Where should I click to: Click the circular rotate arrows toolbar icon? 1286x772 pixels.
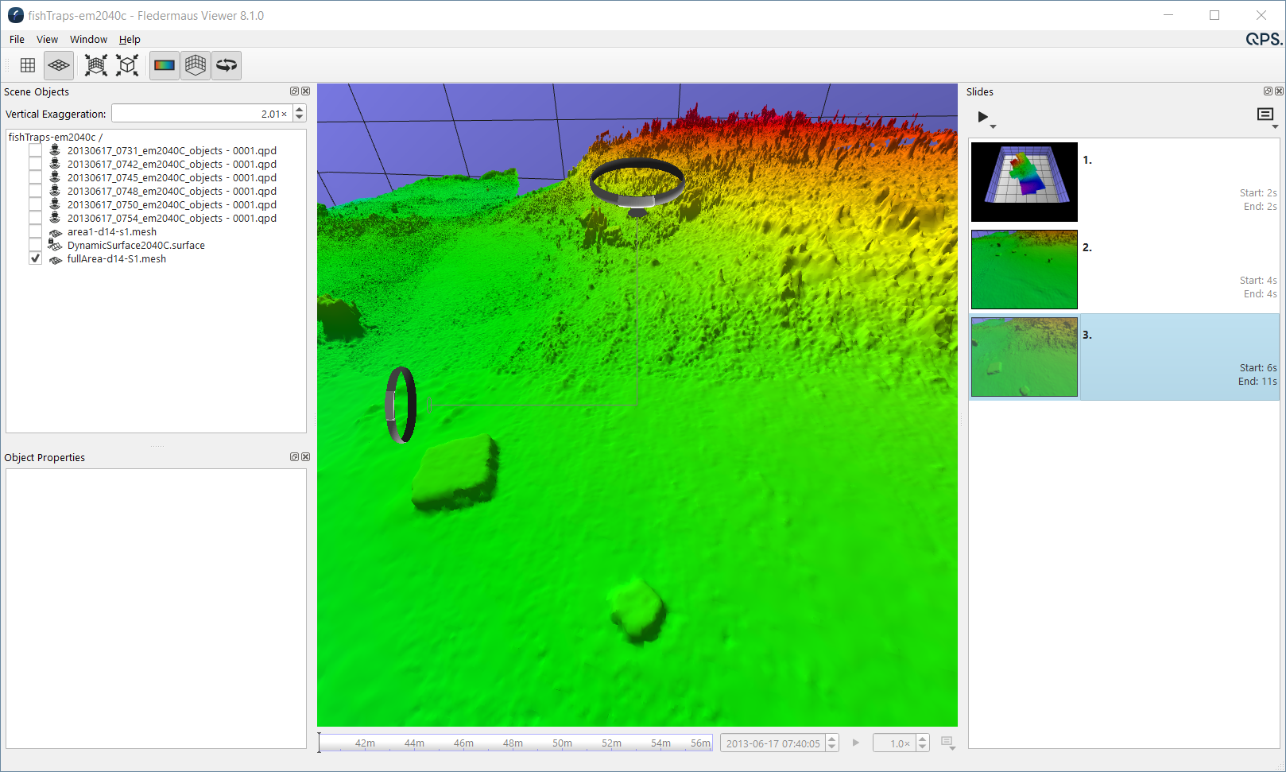coord(227,65)
